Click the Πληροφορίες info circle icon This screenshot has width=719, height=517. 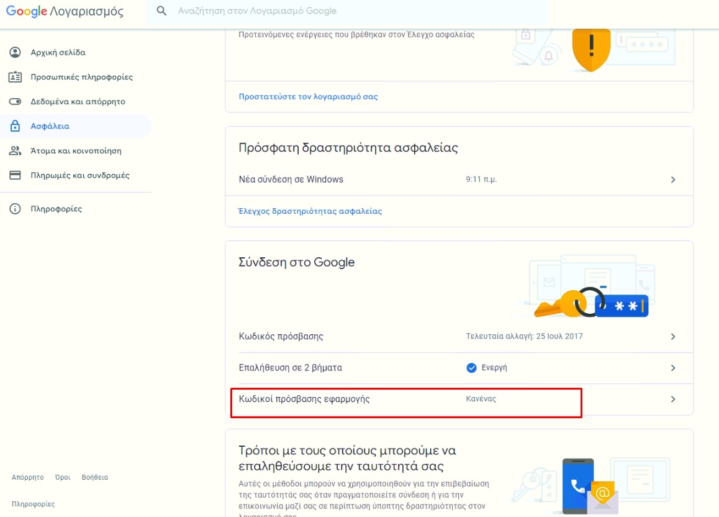coord(15,209)
